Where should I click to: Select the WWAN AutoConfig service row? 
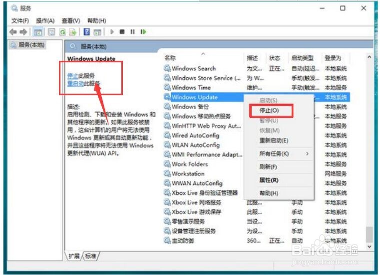256,183
